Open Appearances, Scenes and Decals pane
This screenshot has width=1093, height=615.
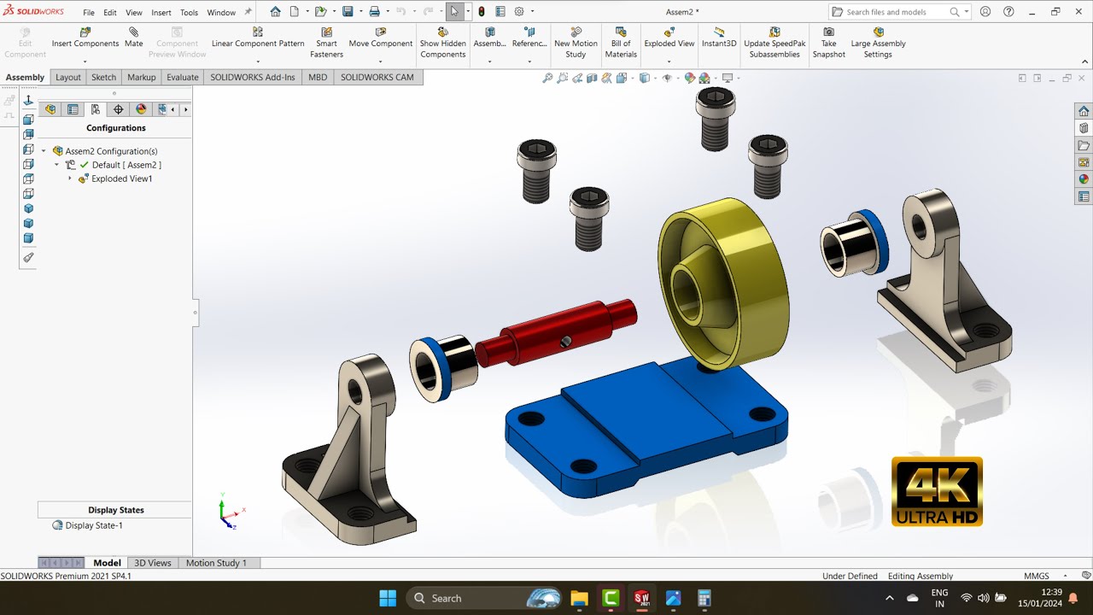coord(1084,179)
